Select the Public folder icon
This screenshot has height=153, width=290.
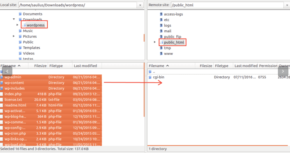coord(20,42)
